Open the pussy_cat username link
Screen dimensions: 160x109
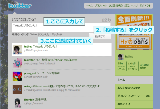30,73
